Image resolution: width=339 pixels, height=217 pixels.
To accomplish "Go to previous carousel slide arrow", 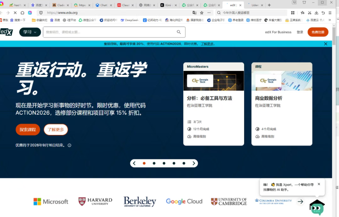I will [x=134, y=163].
